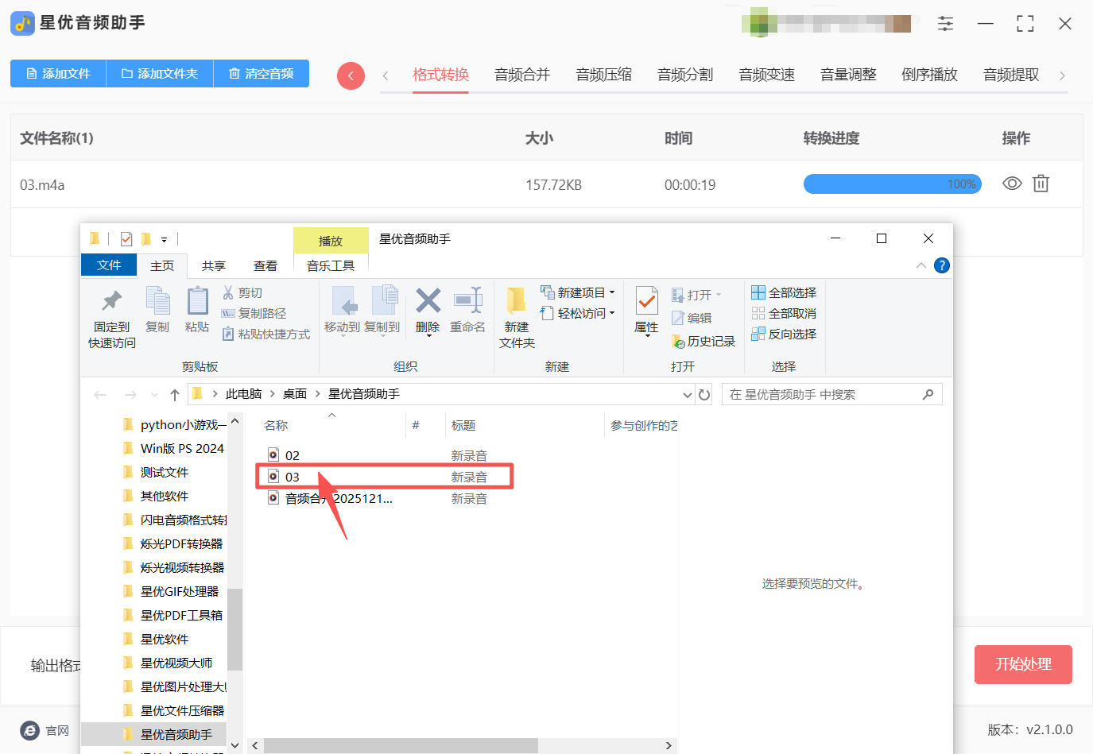Toggle the checkbox on Explorer's quick access toolbar
The height and width of the screenshot is (754, 1093).
[x=125, y=238]
